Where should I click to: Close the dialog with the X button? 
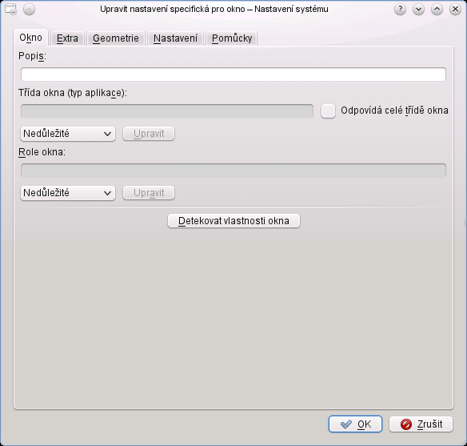click(455, 10)
